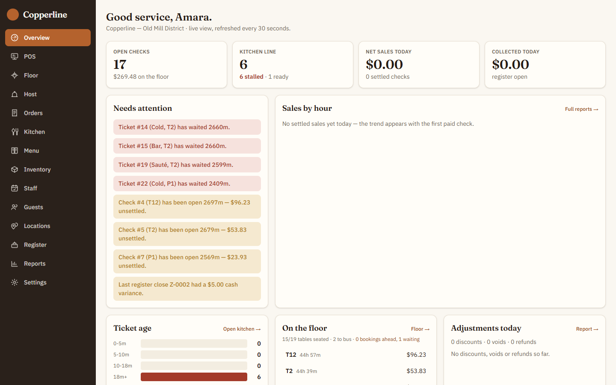Open Floor via its sidebar icon
The height and width of the screenshot is (385, 616).
(x=15, y=75)
